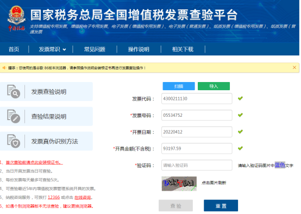This screenshot has width=301, height=214.
Task: Open the 在线咨询 link
Action: click(x=83, y=197)
